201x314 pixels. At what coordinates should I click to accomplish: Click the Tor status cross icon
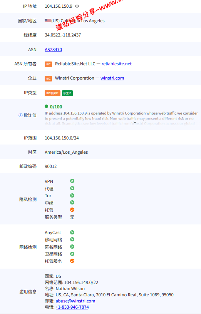(72, 195)
